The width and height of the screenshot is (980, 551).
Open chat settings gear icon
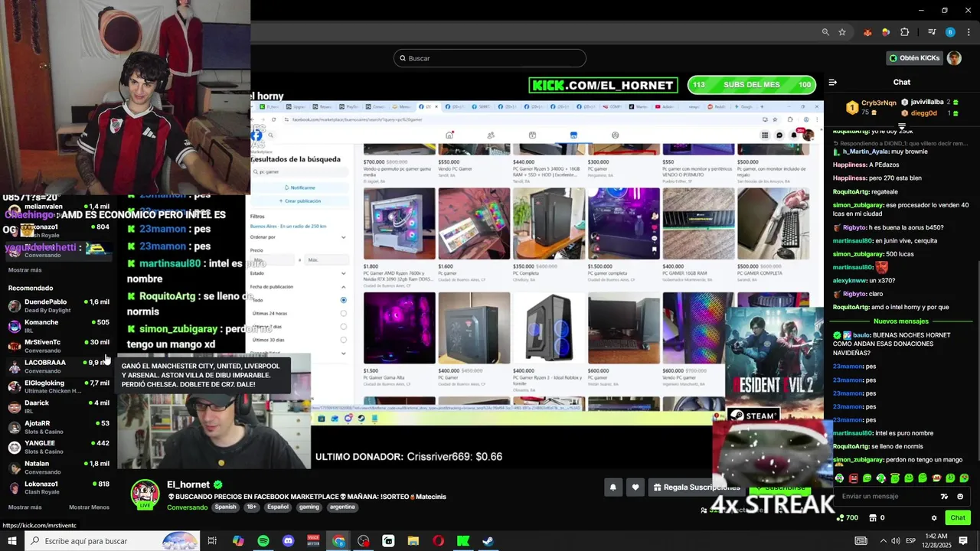934,518
